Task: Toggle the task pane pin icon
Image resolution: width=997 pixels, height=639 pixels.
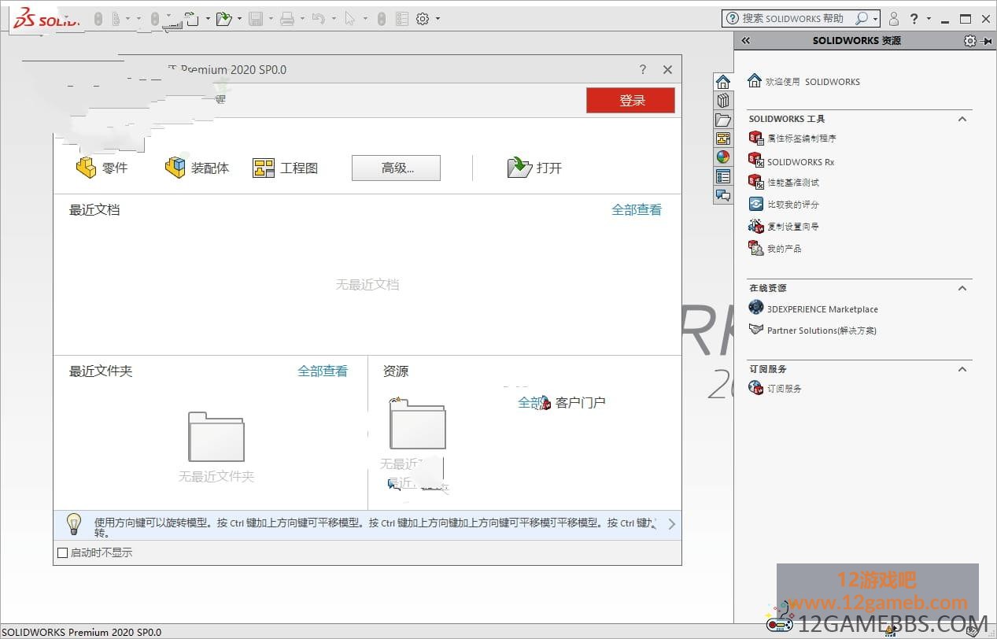Action: (988, 41)
